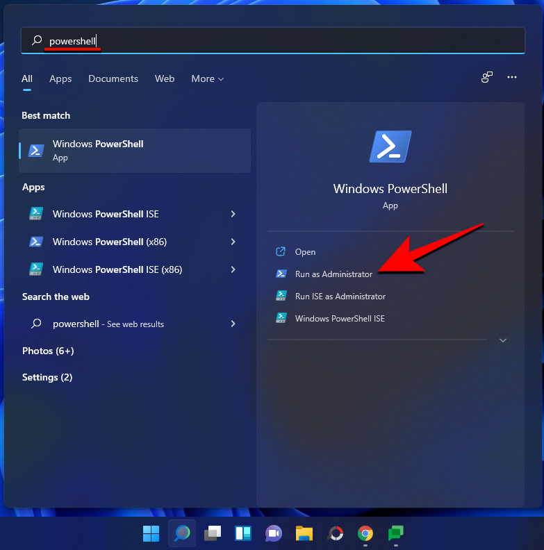Click the search feedback/share icon
Image resolution: width=544 pixels, height=550 pixels.
[x=487, y=77]
